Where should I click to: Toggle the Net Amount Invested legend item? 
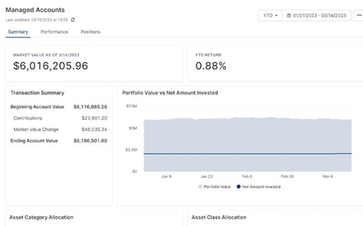(x=258, y=187)
